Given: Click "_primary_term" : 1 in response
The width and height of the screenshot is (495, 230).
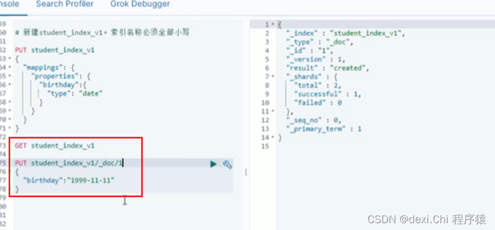Looking at the screenshot, I should coord(323,128).
